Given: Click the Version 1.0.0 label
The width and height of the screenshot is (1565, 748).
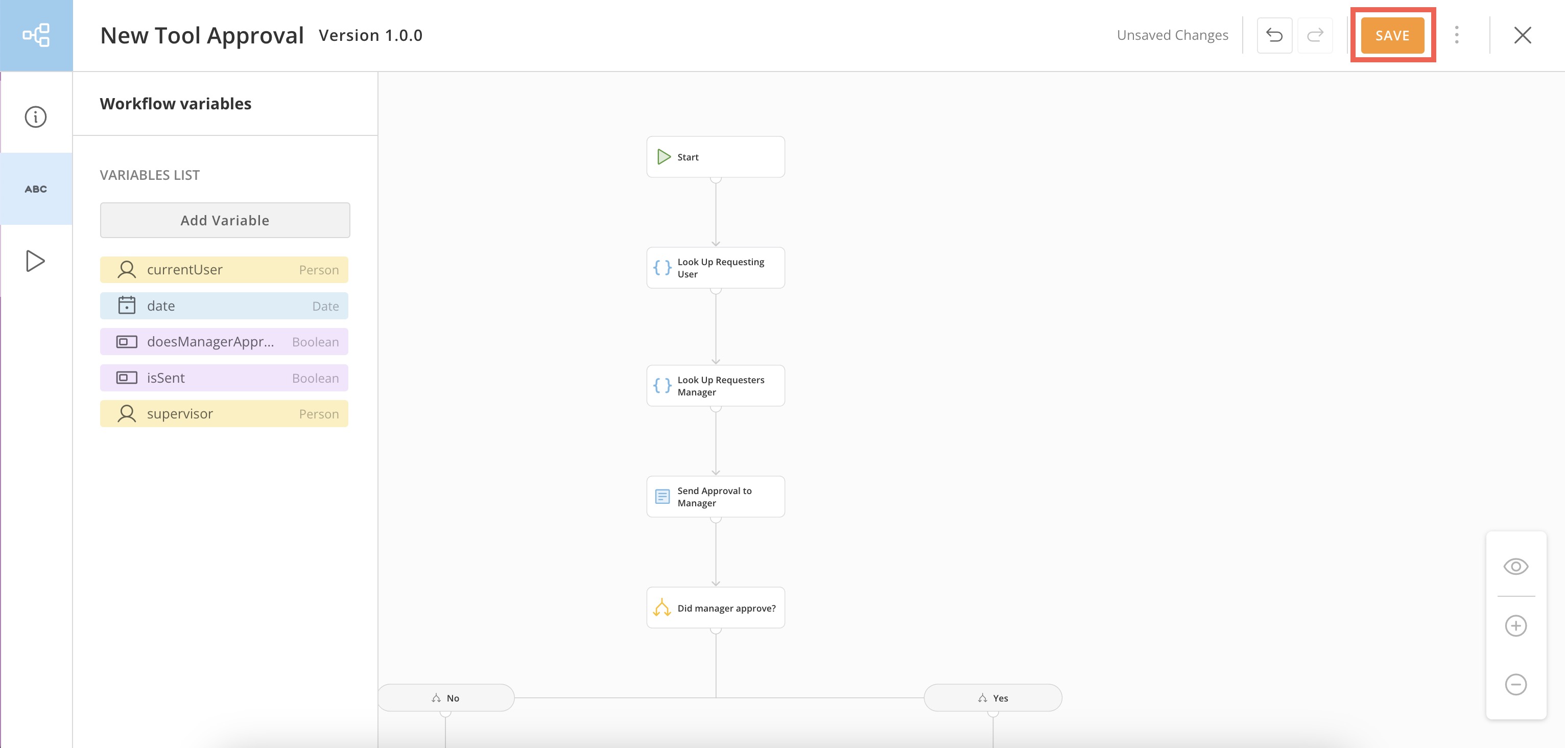Looking at the screenshot, I should pyautogui.click(x=371, y=35).
